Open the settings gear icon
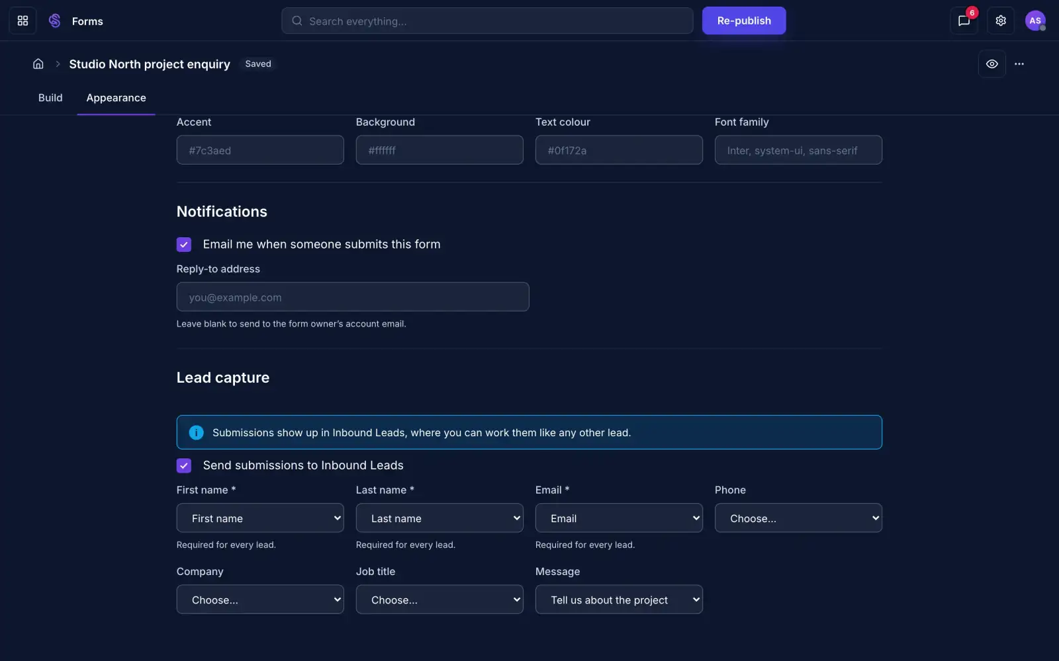1059x661 pixels. click(x=1001, y=21)
